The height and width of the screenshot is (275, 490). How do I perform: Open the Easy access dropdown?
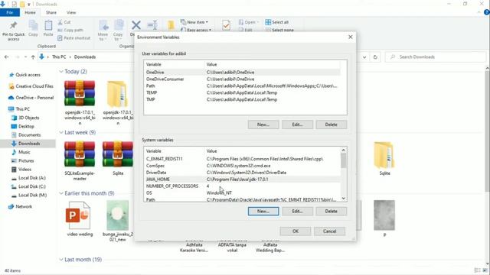click(x=196, y=30)
